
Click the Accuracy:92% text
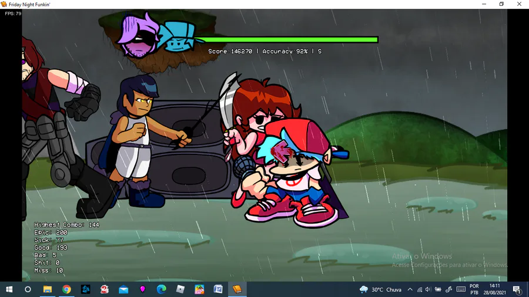click(x=285, y=51)
